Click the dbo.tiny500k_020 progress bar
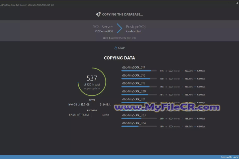Image resolution: width=239 pixels, height=159 pixels. click(x=139, y=94)
